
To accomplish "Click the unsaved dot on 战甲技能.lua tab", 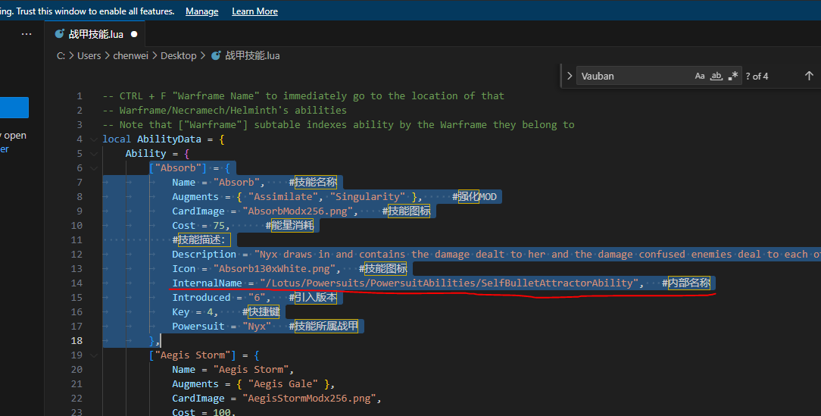I will point(134,34).
